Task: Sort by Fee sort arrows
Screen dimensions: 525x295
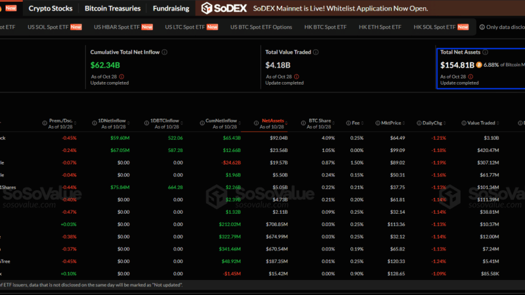Action: (x=362, y=123)
